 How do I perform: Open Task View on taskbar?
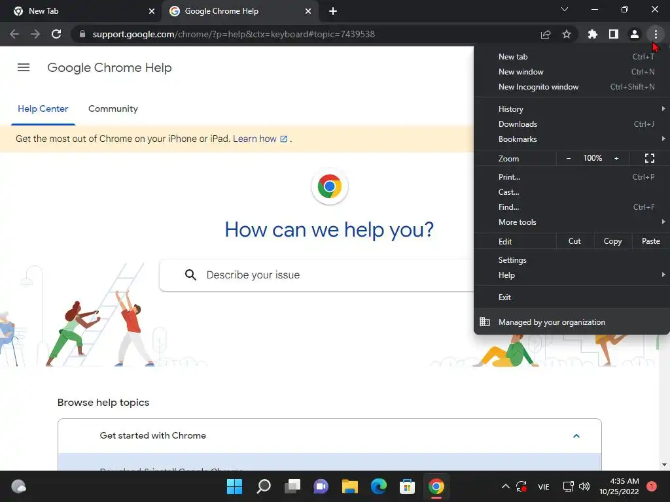point(292,486)
